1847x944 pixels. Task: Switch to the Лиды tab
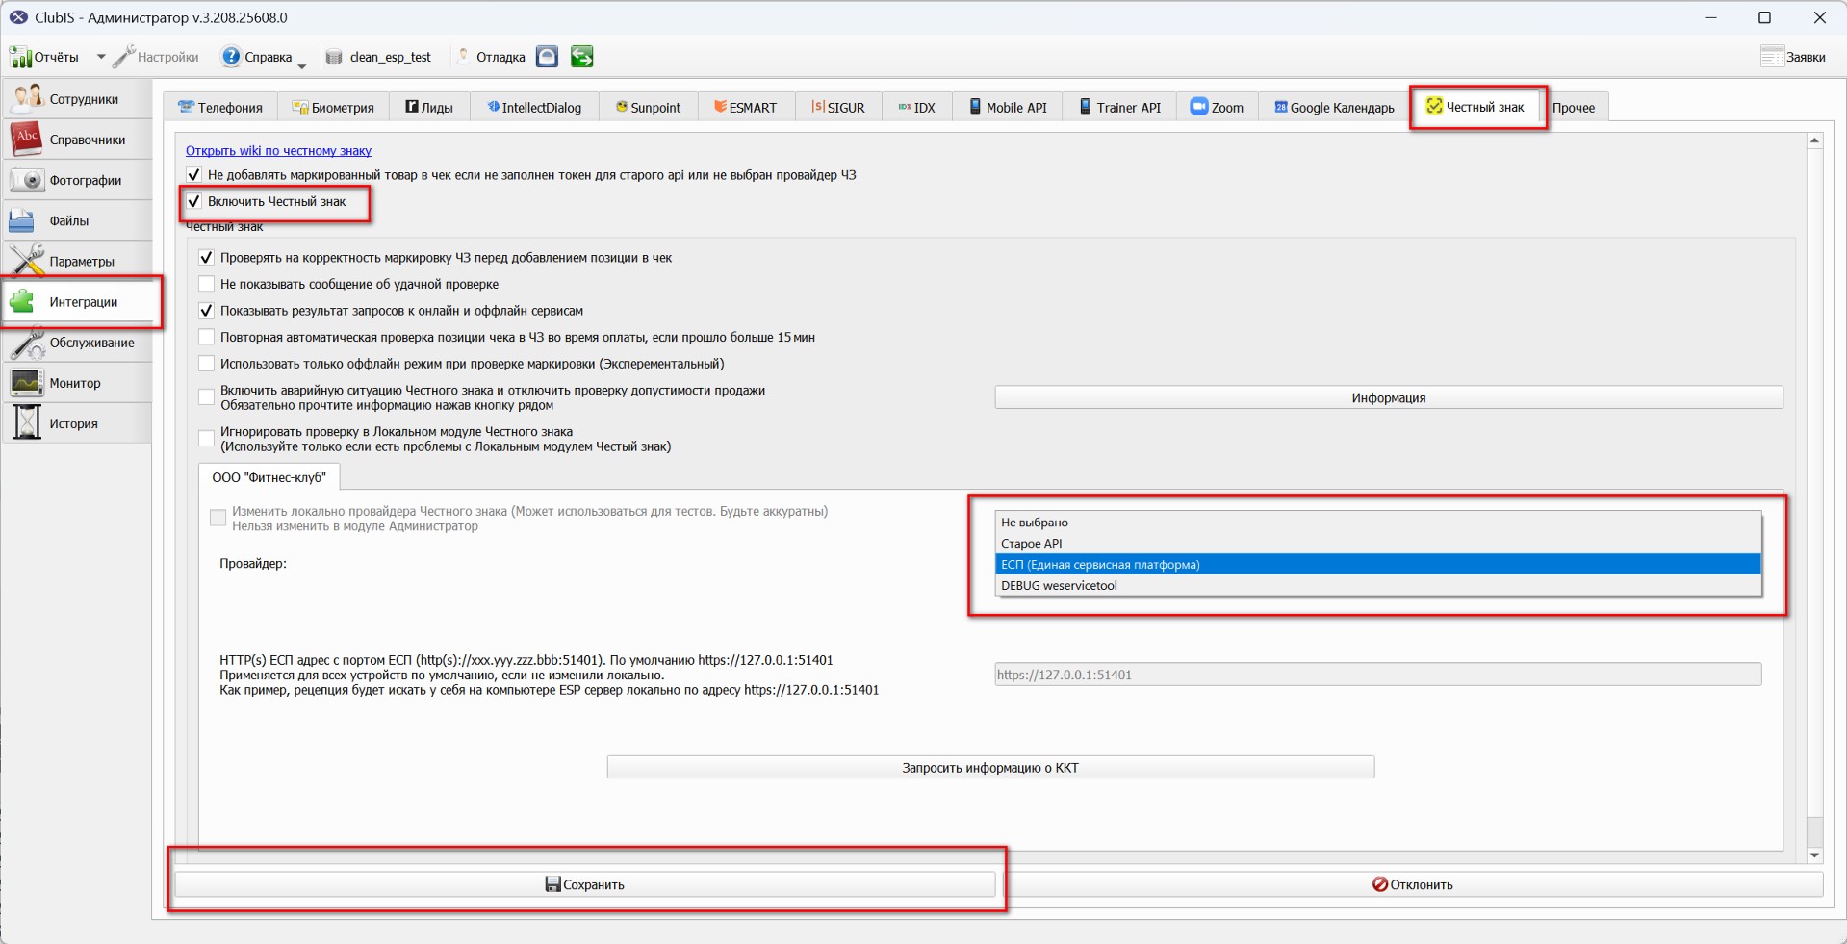click(429, 107)
